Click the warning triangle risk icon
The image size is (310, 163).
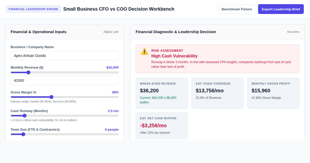pos(144,51)
